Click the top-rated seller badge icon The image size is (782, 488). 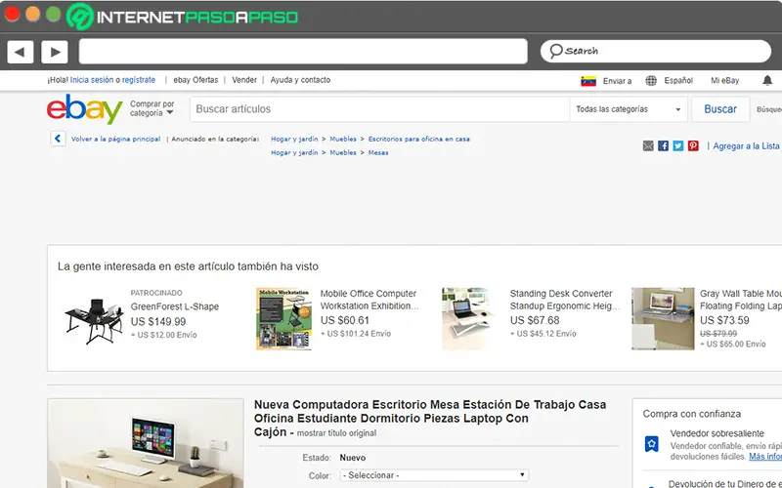pyautogui.click(x=651, y=444)
